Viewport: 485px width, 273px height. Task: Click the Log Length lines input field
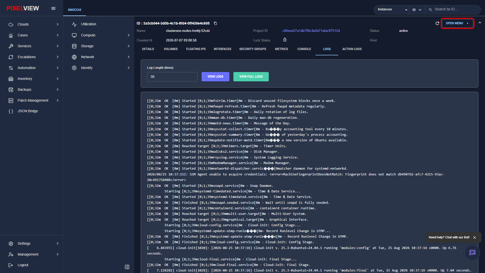tap(172, 77)
